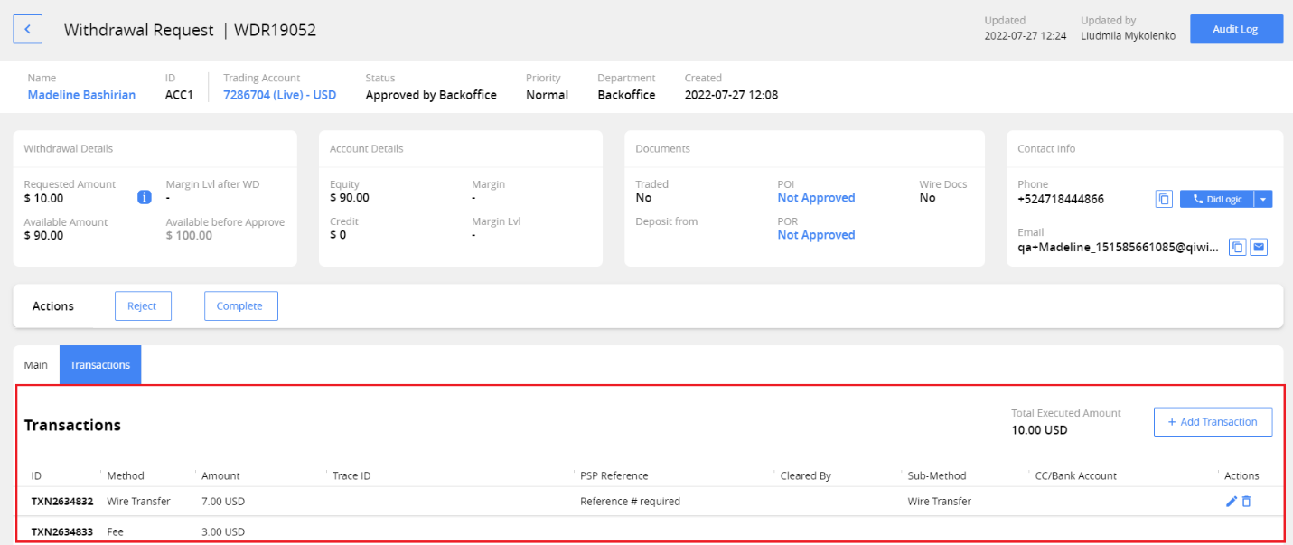The width and height of the screenshot is (1293, 545).
Task: Expand the DidLogic dropdown arrow
Action: click(1261, 199)
